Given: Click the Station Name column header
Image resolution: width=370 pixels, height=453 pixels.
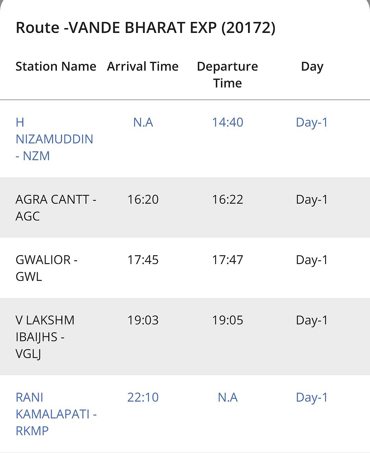Looking at the screenshot, I should coord(56,66).
